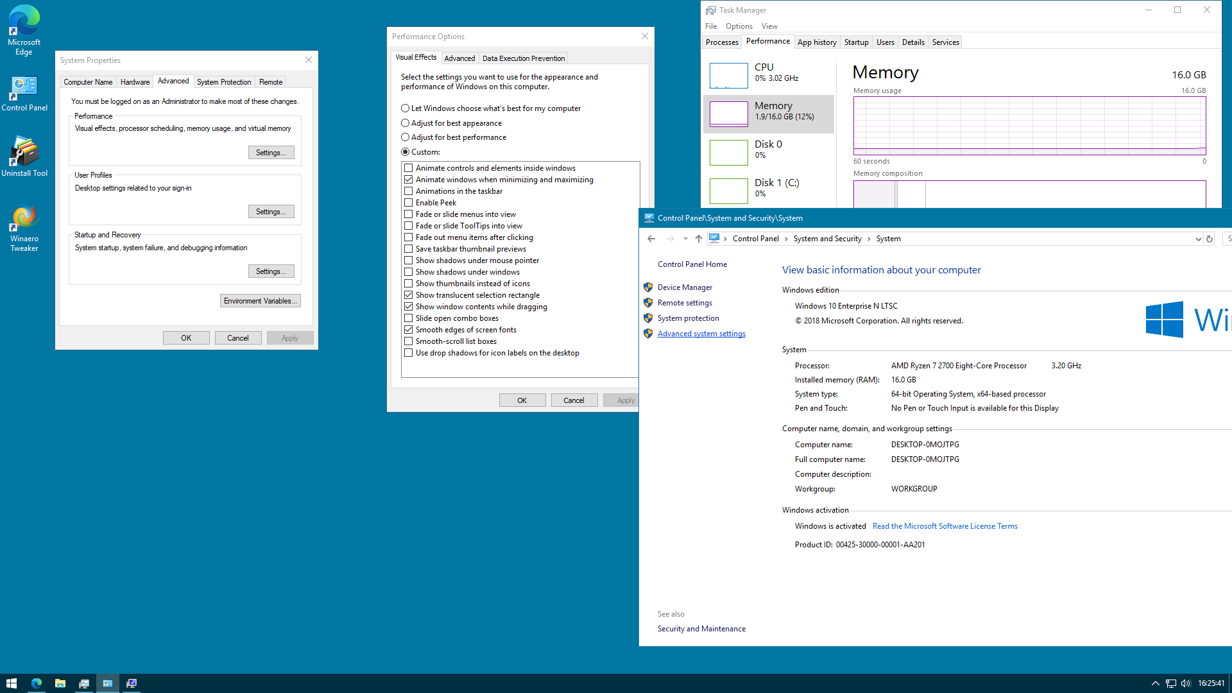Click the System Properties taskbar button

[132, 683]
